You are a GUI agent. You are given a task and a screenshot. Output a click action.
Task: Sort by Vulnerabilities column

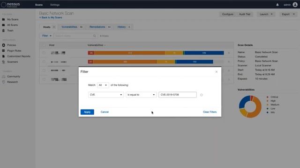click(96, 45)
